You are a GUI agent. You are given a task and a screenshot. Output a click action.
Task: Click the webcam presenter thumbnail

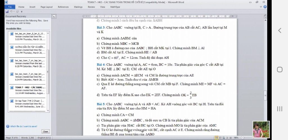pos(261,129)
